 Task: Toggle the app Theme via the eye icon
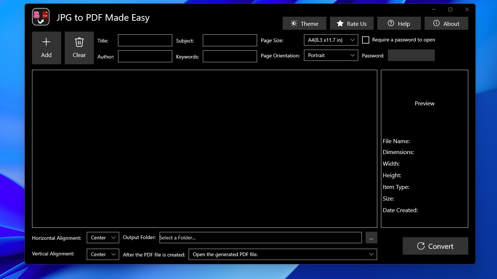click(x=294, y=23)
